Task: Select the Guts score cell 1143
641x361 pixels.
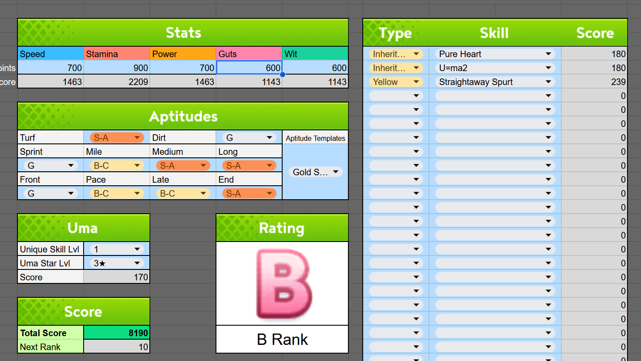Action: pos(249,82)
